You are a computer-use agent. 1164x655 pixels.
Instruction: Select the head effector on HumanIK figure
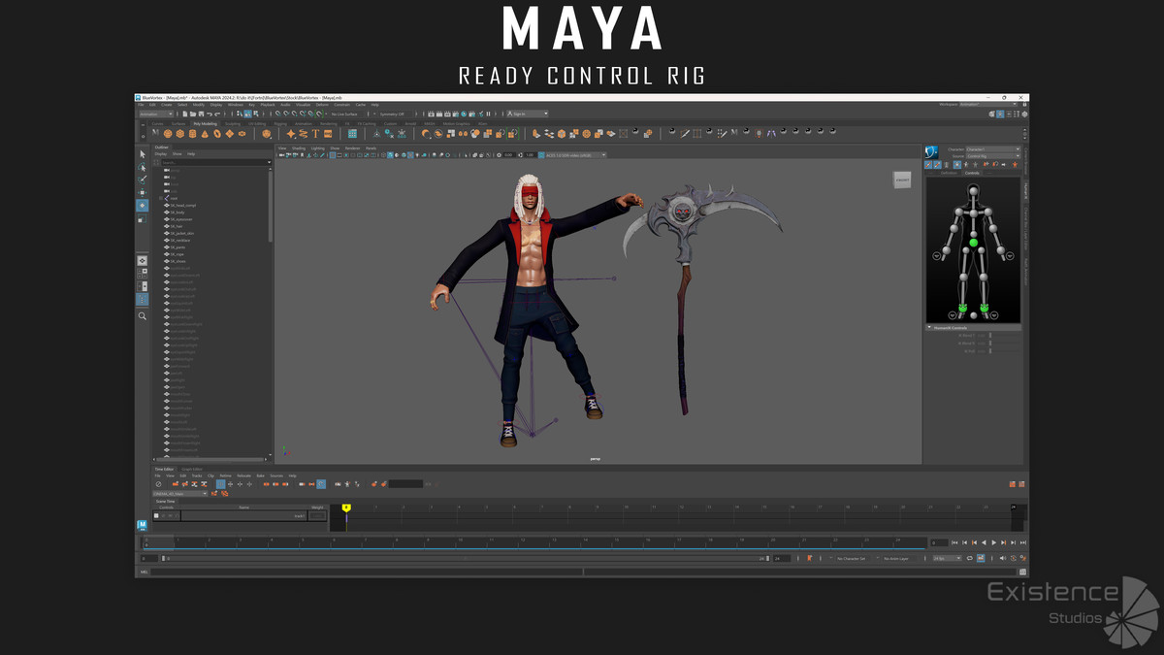(x=974, y=191)
